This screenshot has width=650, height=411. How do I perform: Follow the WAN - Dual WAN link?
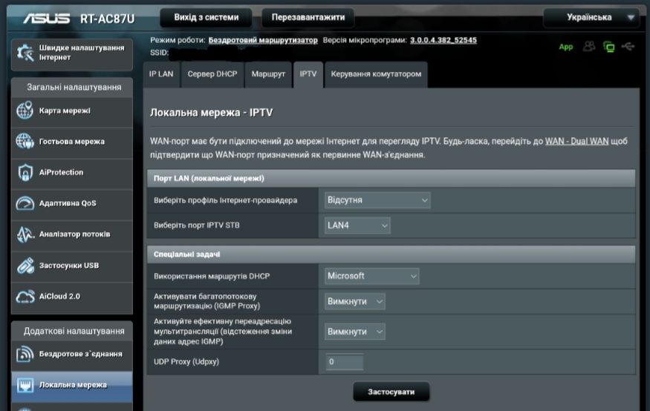[576, 141]
